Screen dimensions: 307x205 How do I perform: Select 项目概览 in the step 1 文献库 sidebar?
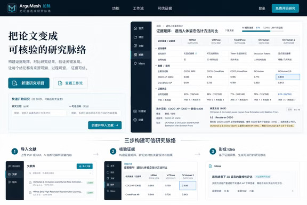[x=14, y=166]
